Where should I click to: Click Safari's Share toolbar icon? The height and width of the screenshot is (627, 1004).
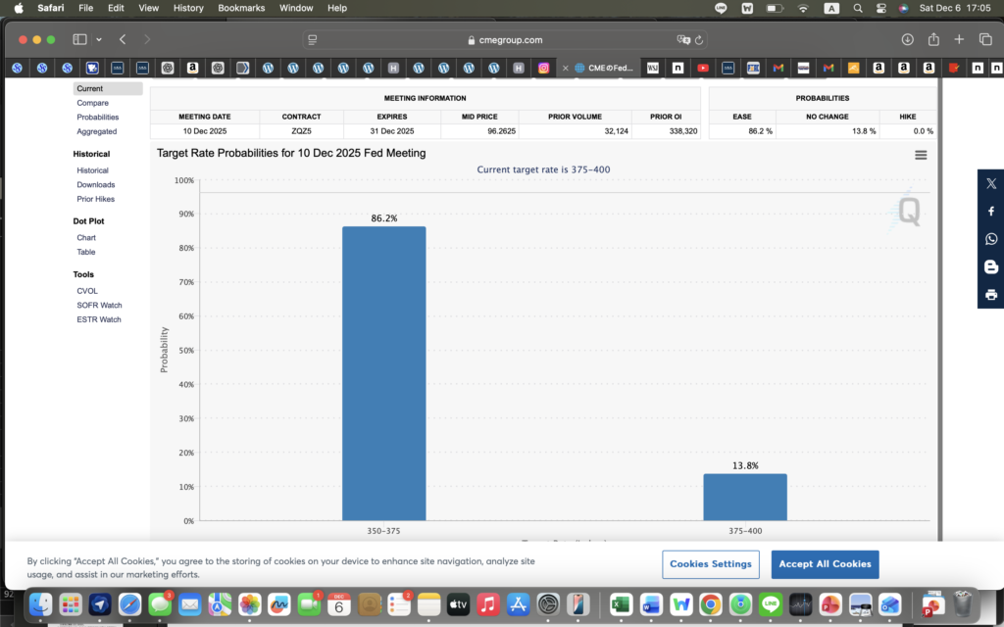coord(933,39)
